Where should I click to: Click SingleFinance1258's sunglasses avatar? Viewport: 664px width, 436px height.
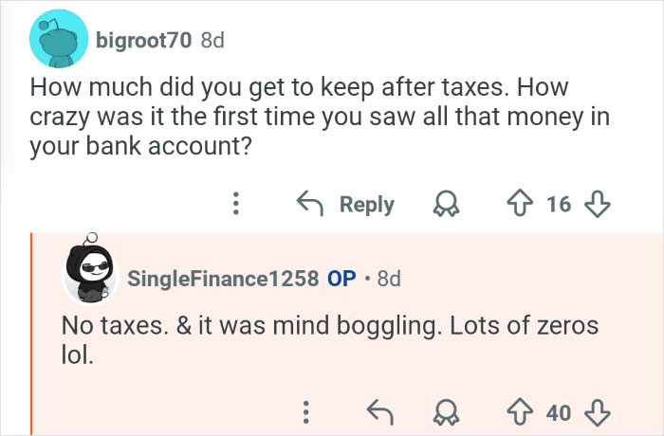[90, 276]
